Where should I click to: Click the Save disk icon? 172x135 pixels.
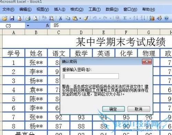pos(12,18)
